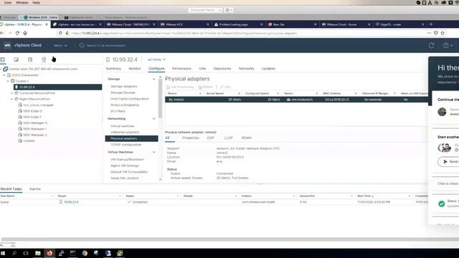Open the CDP tab of vmnic0

[x=210, y=138]
